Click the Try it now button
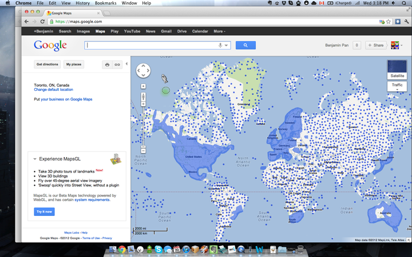412x257 pixels. tap(44, 212)
